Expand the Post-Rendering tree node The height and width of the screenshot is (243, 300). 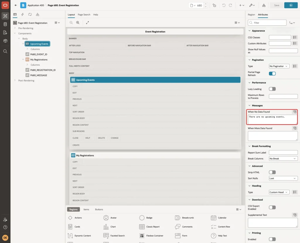15,81
